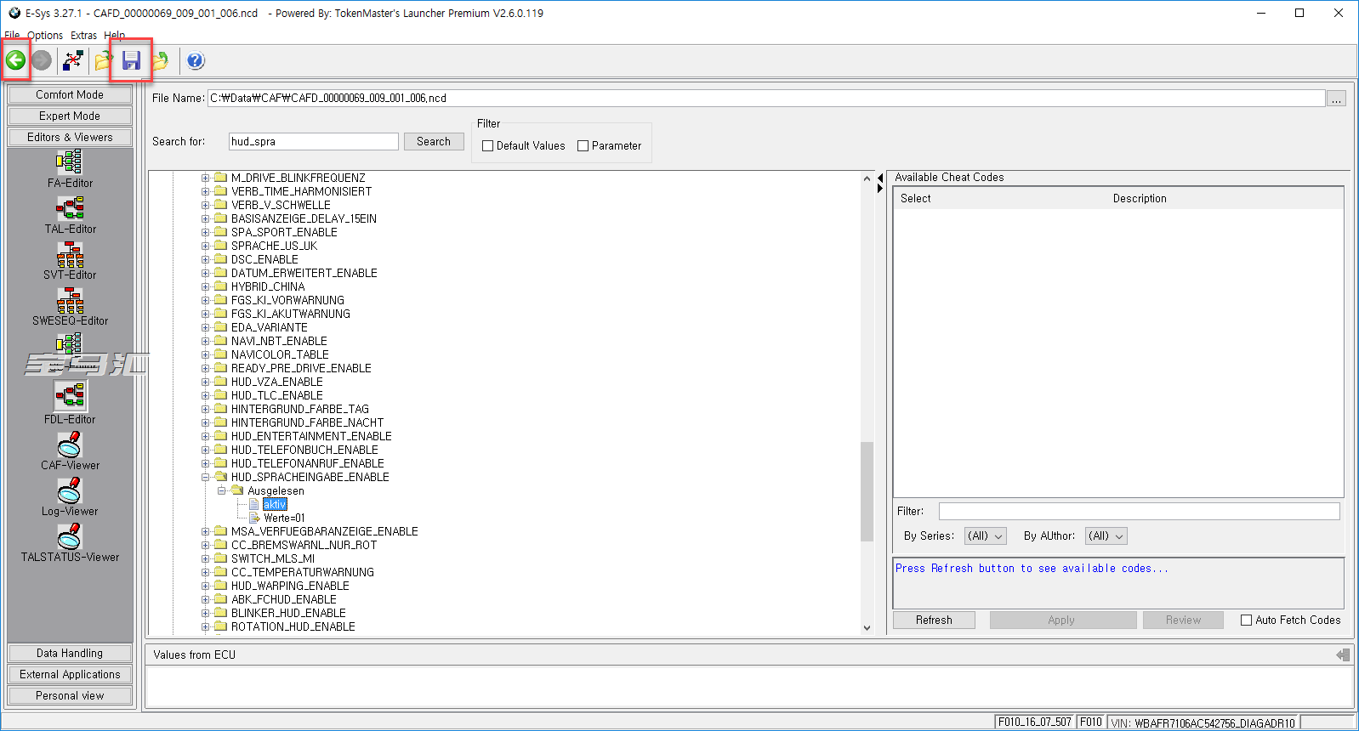Click the green back arrow icon
Image resolution: width=1359 pixels, height=731 pixels.
(15, 60)
